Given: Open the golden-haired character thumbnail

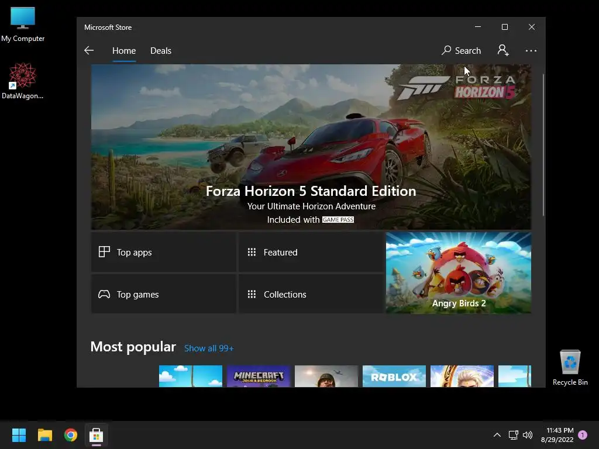Looking at the screenshot, I should point(462,376).
